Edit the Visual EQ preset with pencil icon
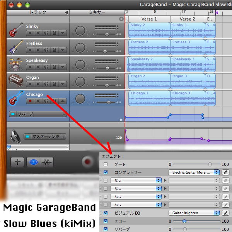 225,213
